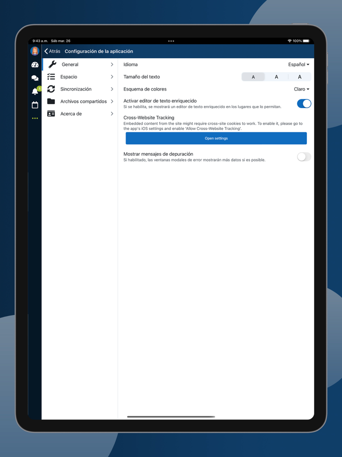Select the General settings section
Viewport: 342px width, 457px height.
80,65
